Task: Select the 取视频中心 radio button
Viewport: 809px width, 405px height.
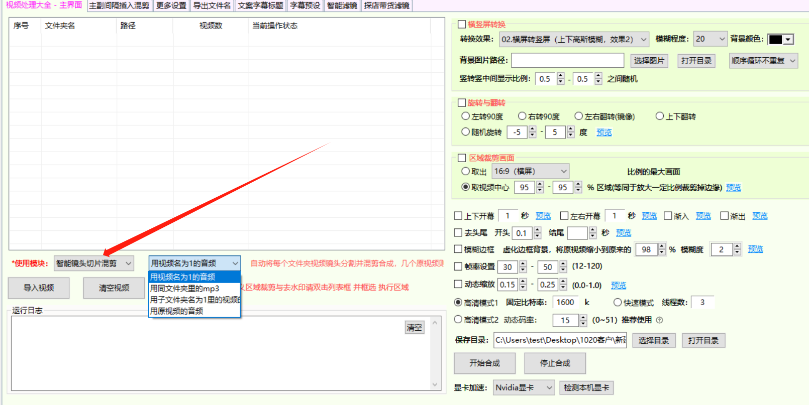Action: click(x=465, y=187)
